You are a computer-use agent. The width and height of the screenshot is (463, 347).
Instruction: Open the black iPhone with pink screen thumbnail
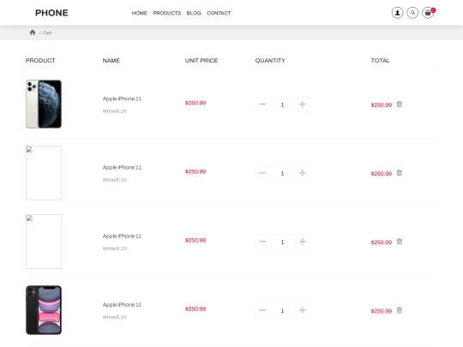coord(44,310)
